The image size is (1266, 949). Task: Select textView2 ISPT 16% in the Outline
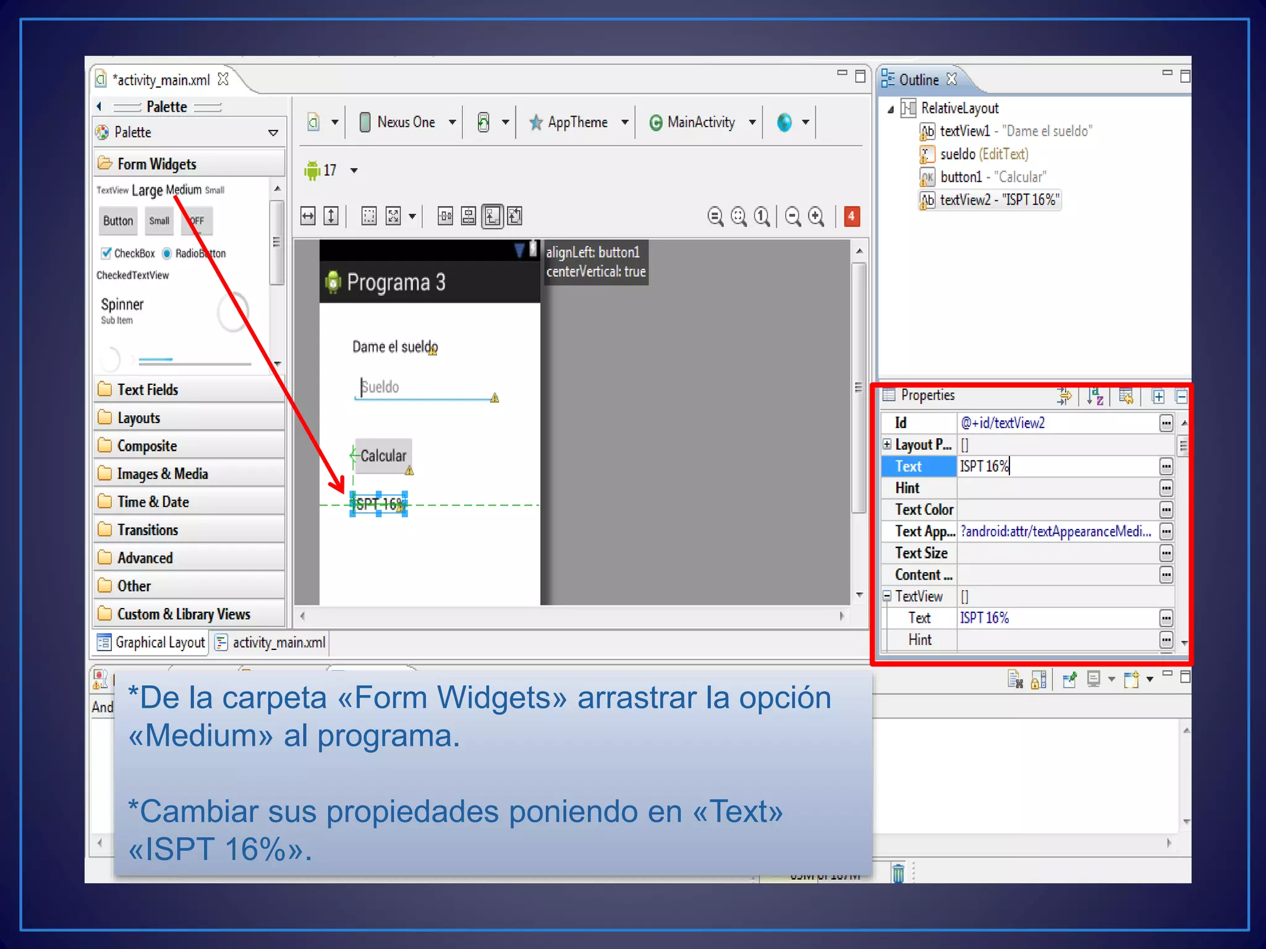pos(990,200)
